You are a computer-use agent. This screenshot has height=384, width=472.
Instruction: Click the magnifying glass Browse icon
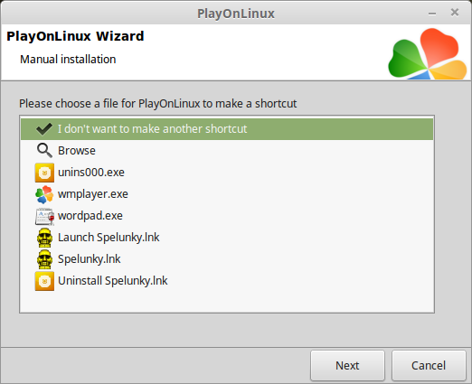pyautogui.click(x=44, y=150)
